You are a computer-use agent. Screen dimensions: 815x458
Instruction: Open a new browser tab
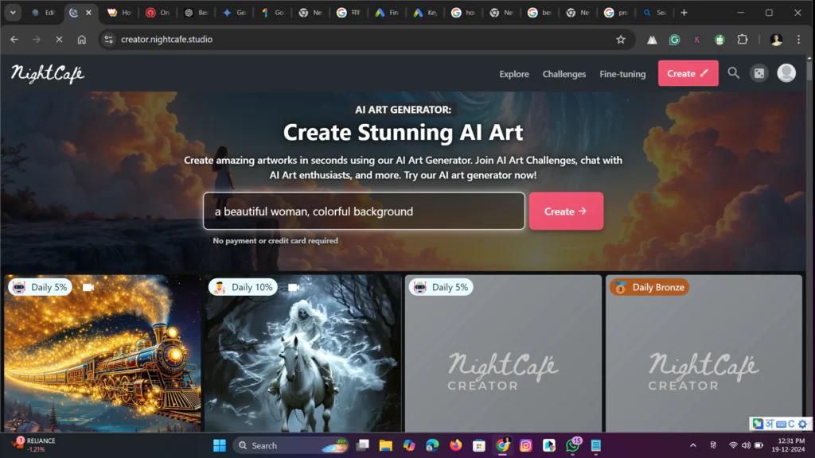(684, 13)
